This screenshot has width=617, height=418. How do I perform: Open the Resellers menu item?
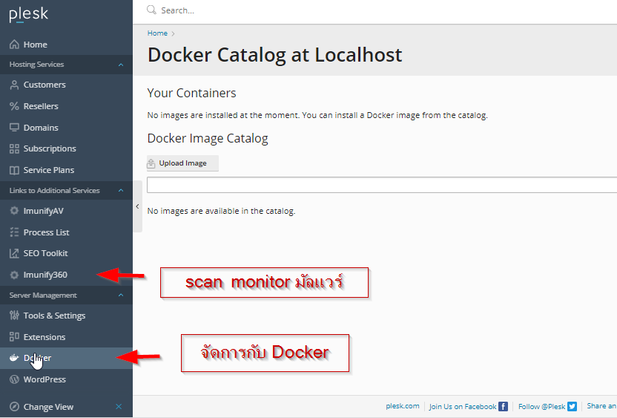[66, 106]
